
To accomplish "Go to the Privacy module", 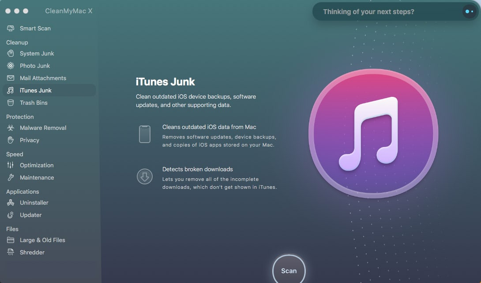I will [30, 140].
